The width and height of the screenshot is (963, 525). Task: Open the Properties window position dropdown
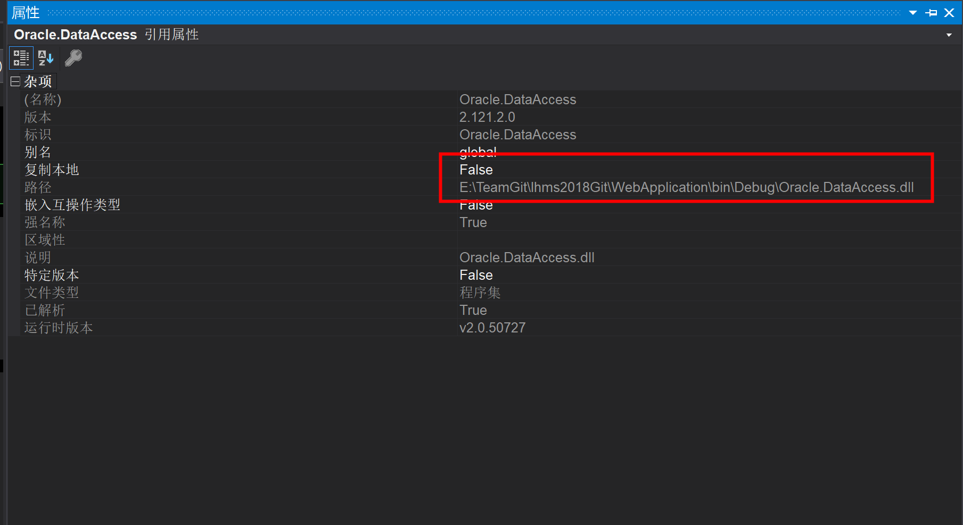point(913,13)
